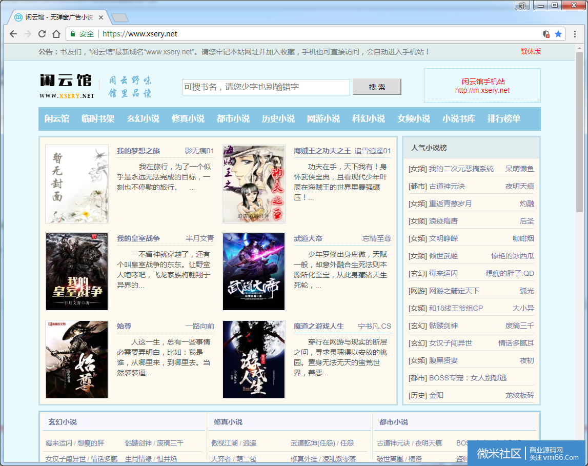Open the 海贼王之功夫之王 title link
Image resolution: width=588 pixels, height=466 pixels.
click(x=322, y=151)
